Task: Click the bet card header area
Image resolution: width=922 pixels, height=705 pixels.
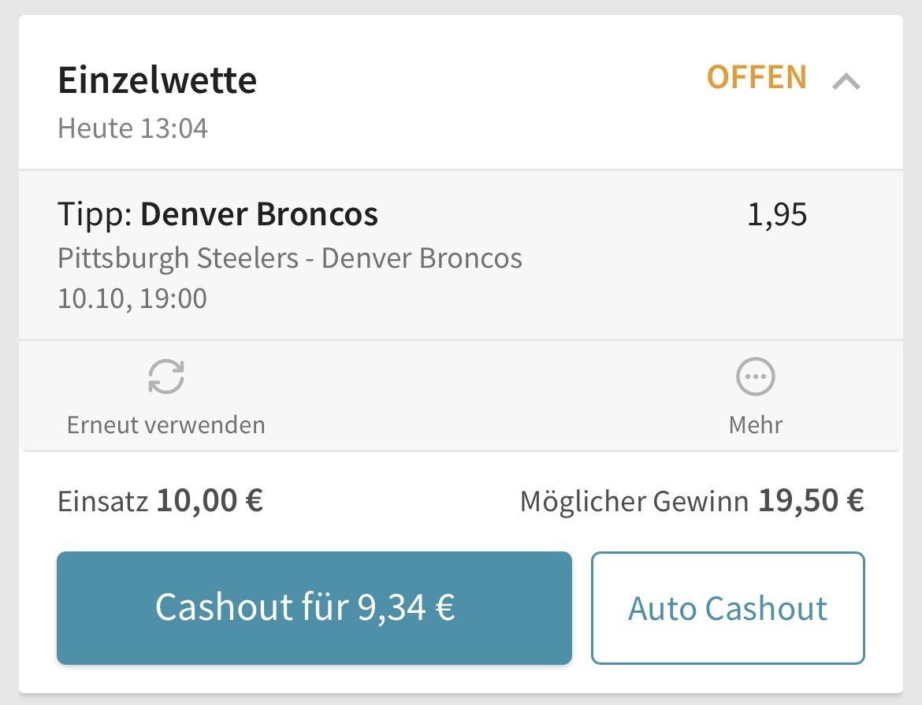Action: tap(461, 92)
